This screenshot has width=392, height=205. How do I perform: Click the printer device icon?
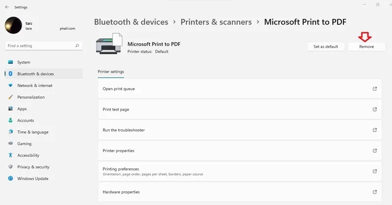[109, 44]
